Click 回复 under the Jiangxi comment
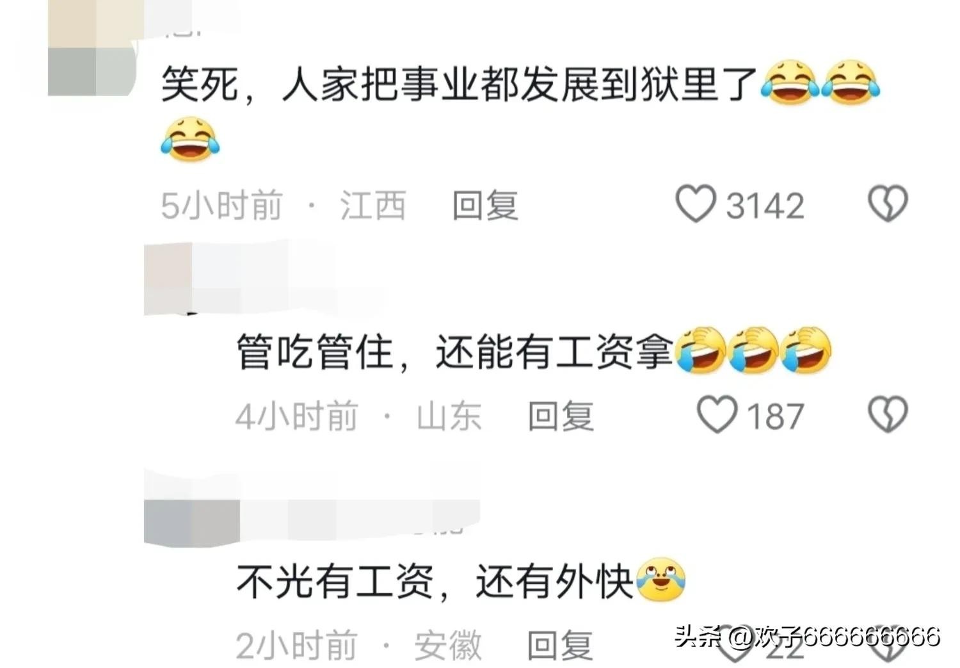The height and width of the screenshot is (668, 960). point(485,206)
